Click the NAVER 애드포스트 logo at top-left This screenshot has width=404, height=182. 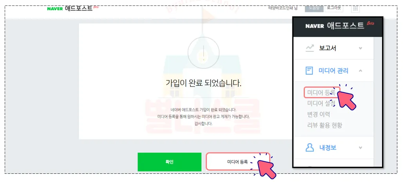[x=73, y=8]
